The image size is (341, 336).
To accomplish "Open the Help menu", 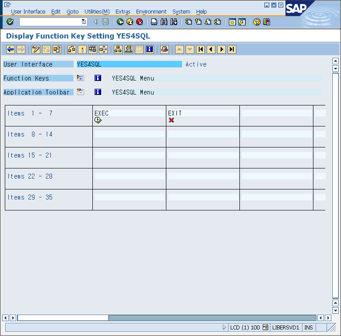I will click(x=201, y=12).
